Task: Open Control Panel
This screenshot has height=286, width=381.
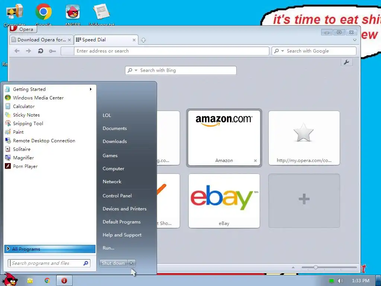Action: (x=117, y=196)
